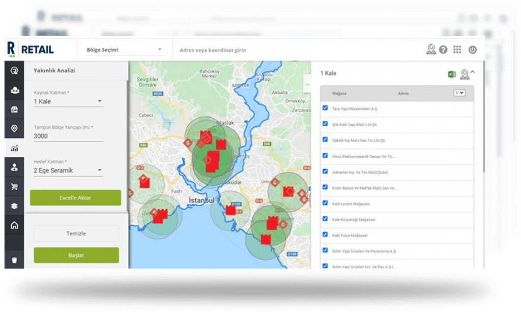Click red diamond marker near Ümraniye
Screen dimensions: 521x315
(x=275, y=182)
